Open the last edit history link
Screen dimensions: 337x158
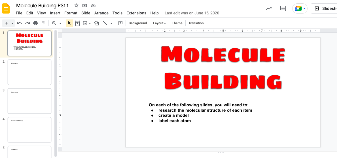tap(192, 13)
